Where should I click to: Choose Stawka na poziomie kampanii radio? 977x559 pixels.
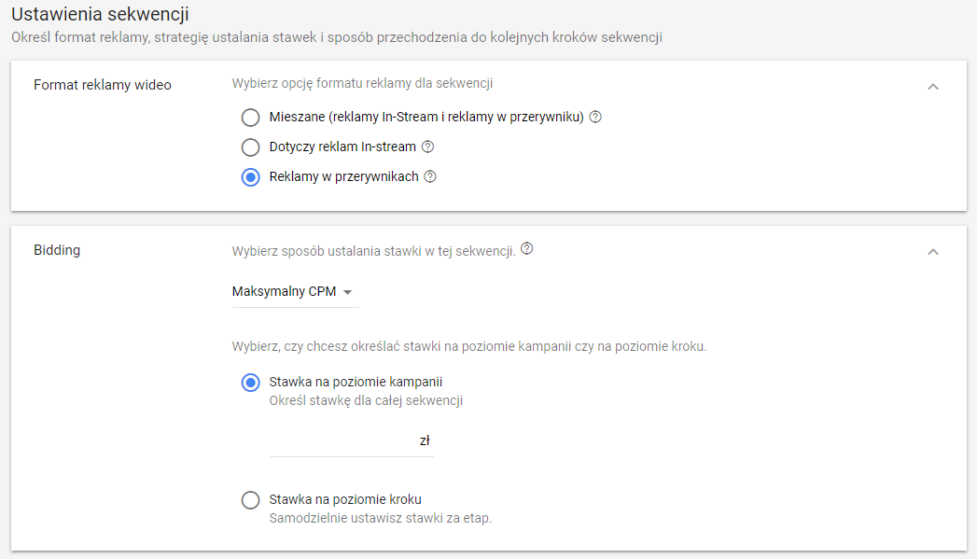250,382
